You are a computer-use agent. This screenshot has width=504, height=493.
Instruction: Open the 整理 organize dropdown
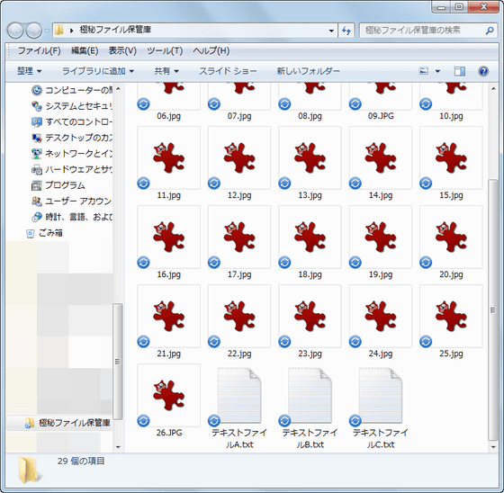[29, 71]
